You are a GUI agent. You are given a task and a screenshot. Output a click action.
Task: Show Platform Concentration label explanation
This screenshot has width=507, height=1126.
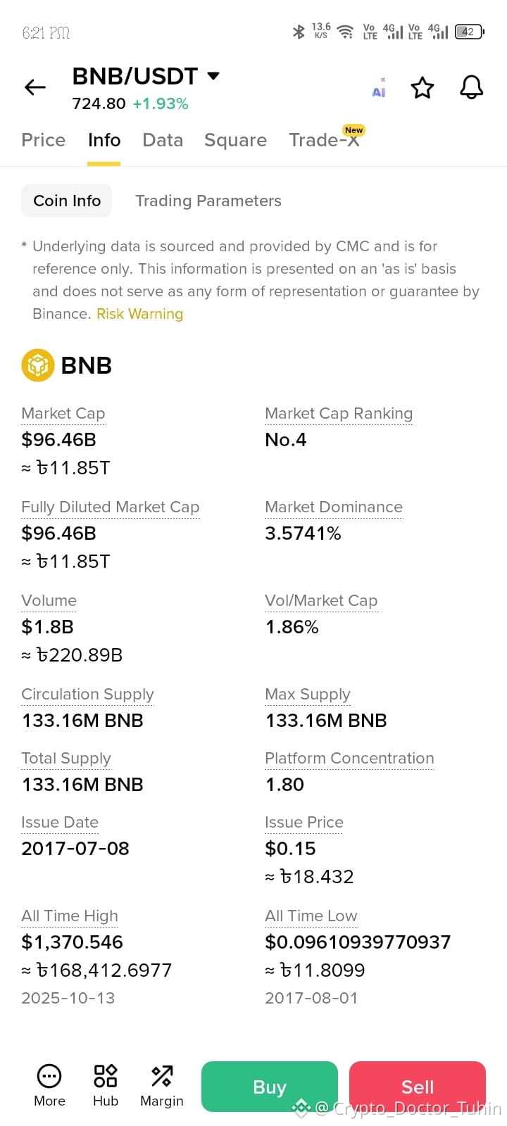tap(349, 759)
